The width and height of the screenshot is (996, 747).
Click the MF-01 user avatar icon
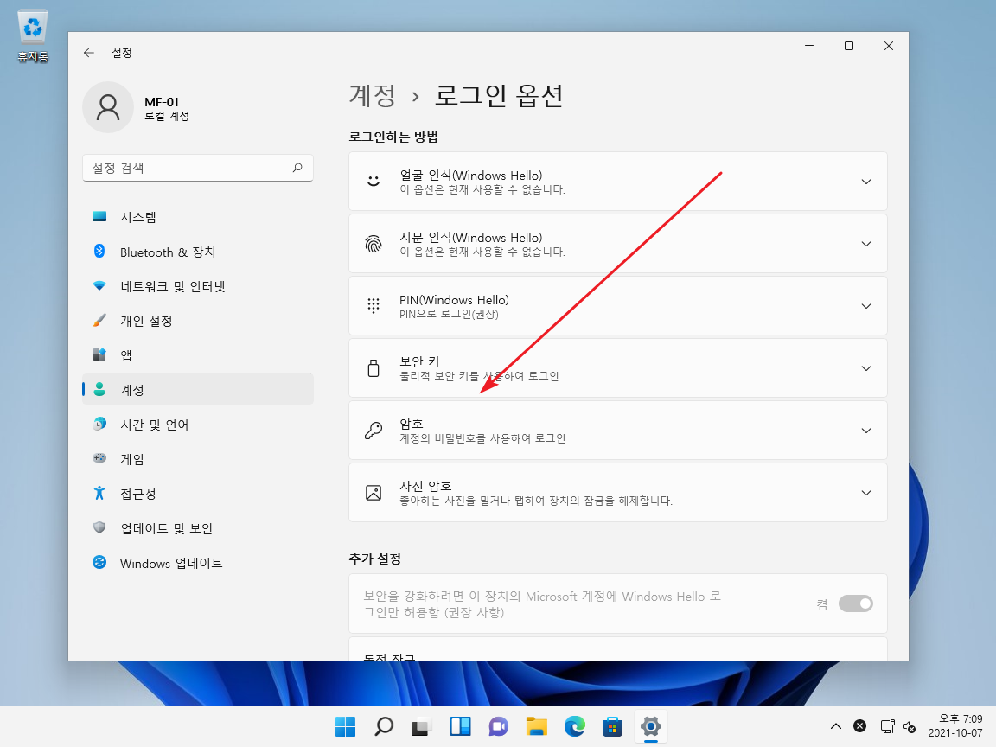click(108, 107)
